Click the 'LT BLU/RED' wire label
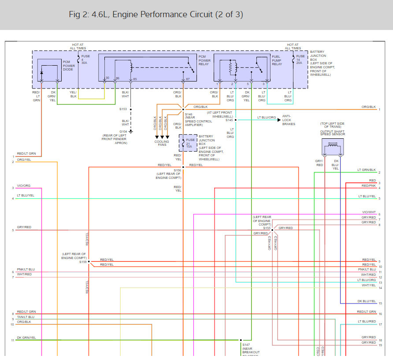The image size is (393, 363). [x=367, y=322]
